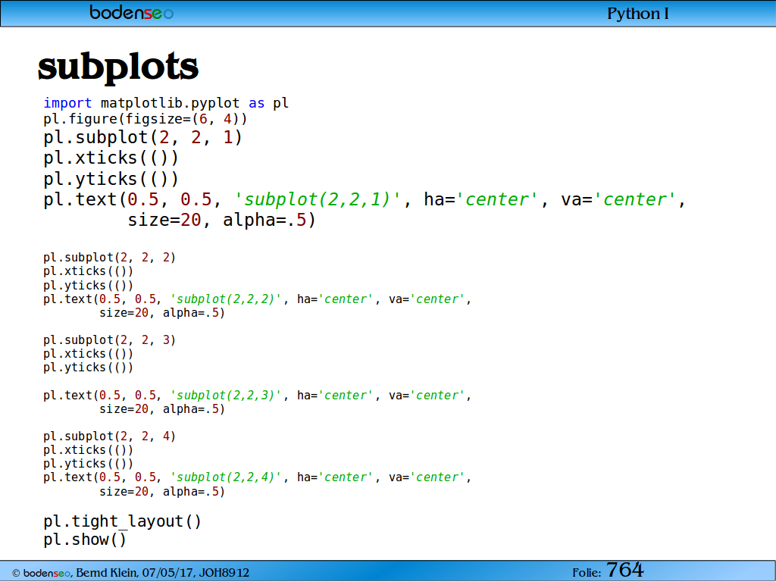Click the string 'subplot(2,2,4)' in code
The image size is (776, 582).
click(226, 477)
